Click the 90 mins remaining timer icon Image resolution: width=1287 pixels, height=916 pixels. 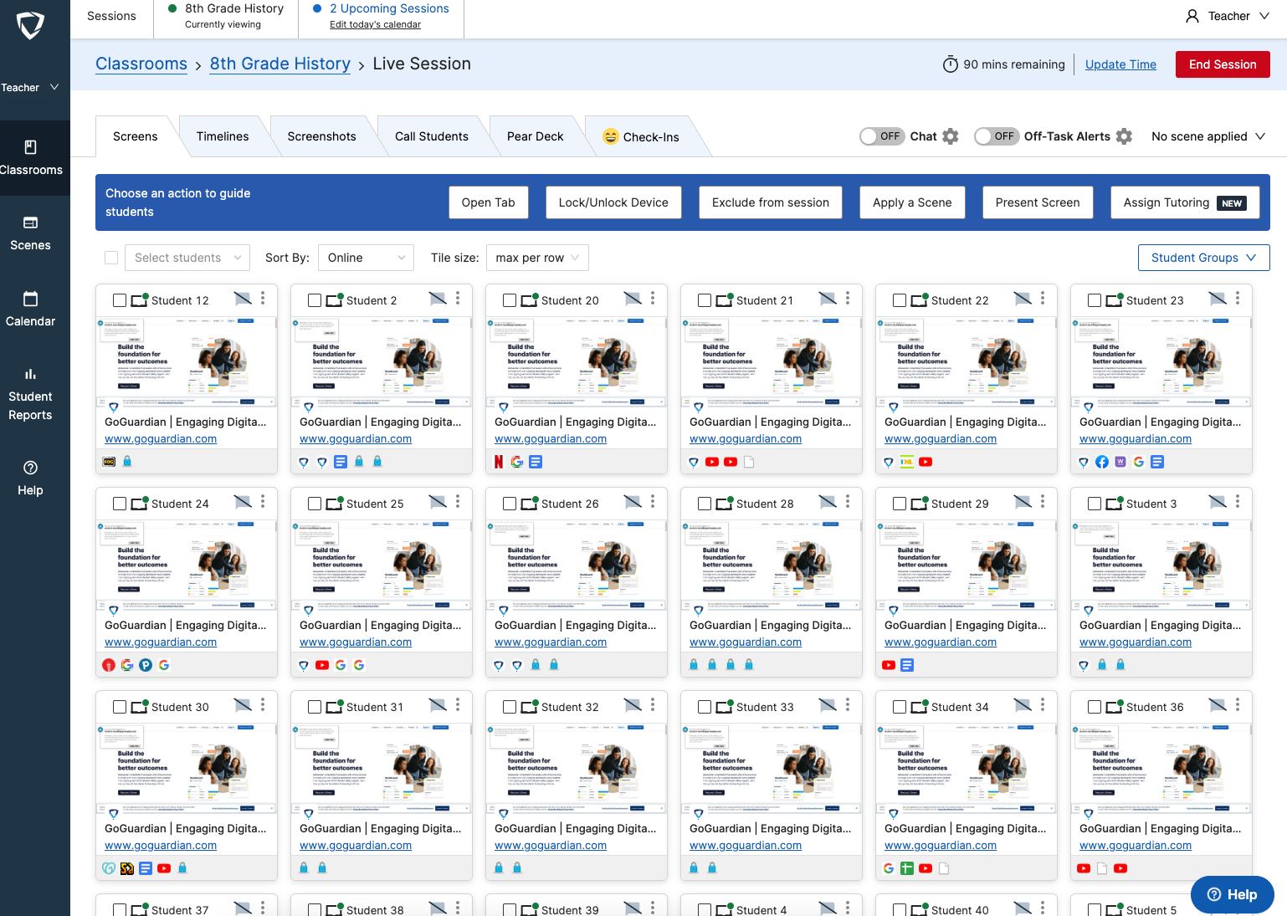click(x=951, y=64)
